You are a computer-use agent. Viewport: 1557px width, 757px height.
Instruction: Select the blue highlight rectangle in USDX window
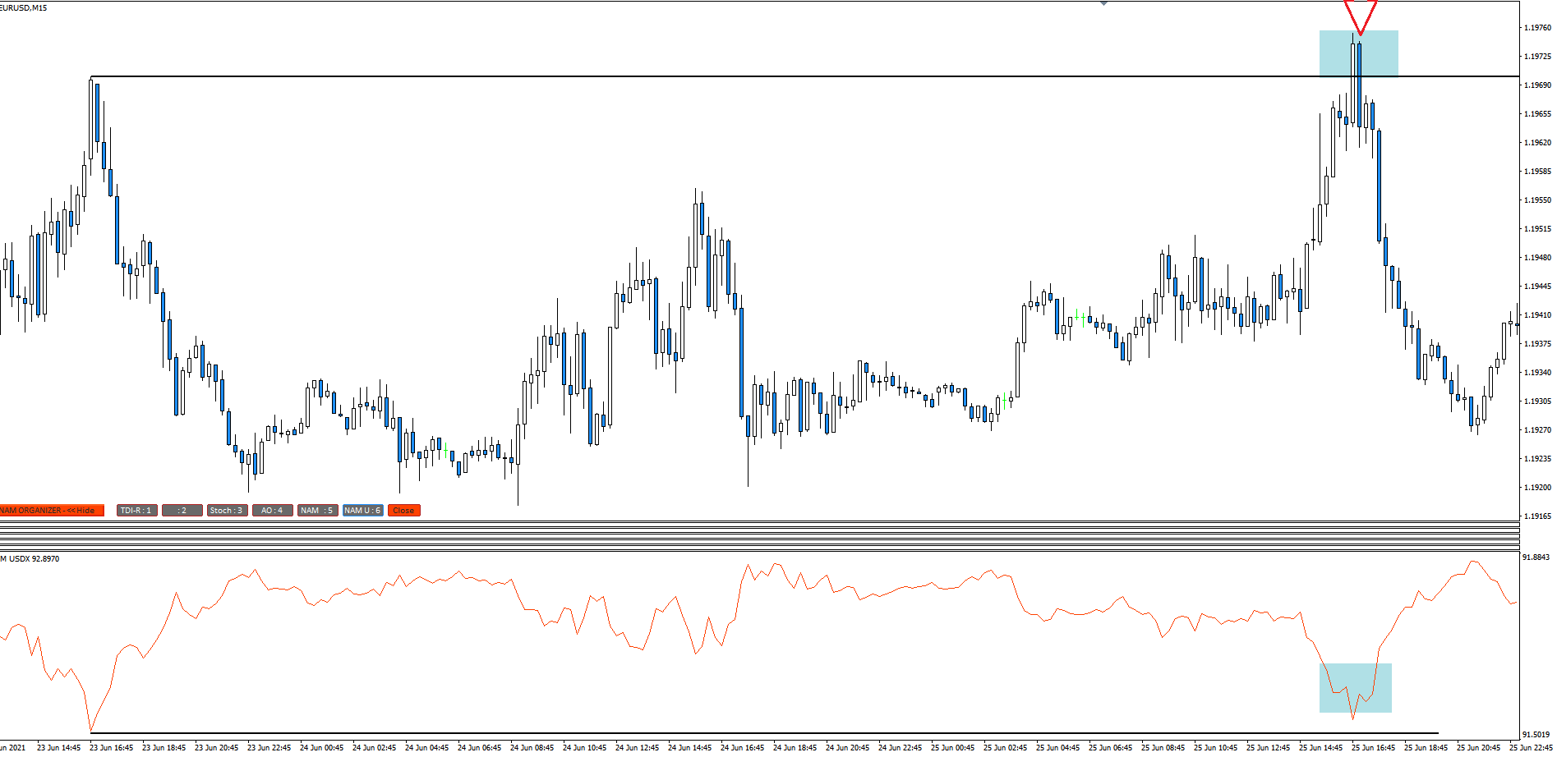(1355, 687)
